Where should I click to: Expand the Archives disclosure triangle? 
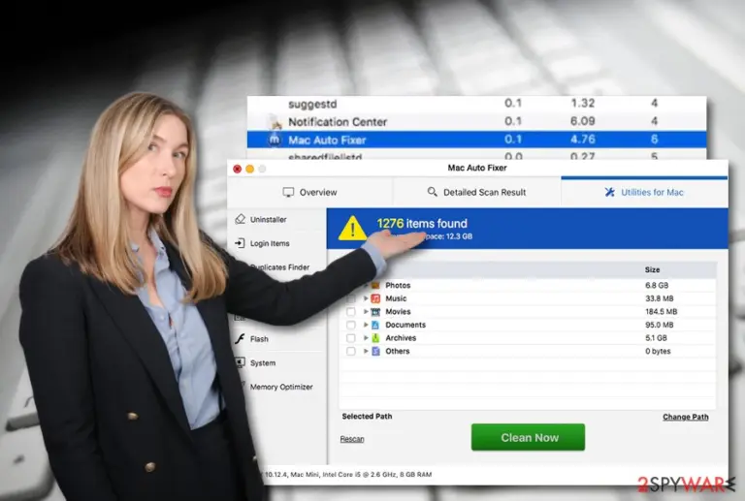366,338
